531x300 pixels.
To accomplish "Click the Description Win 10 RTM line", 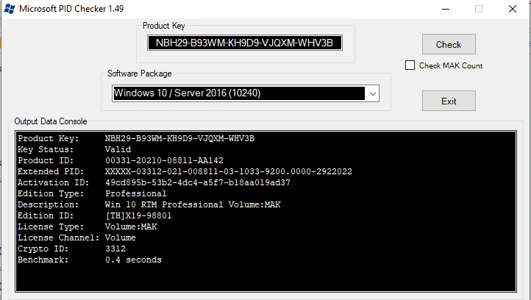I will click(x=149, y=204).
